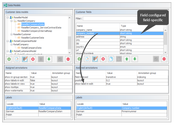Collapse the ResellerModel tree node

coord(8,17)
